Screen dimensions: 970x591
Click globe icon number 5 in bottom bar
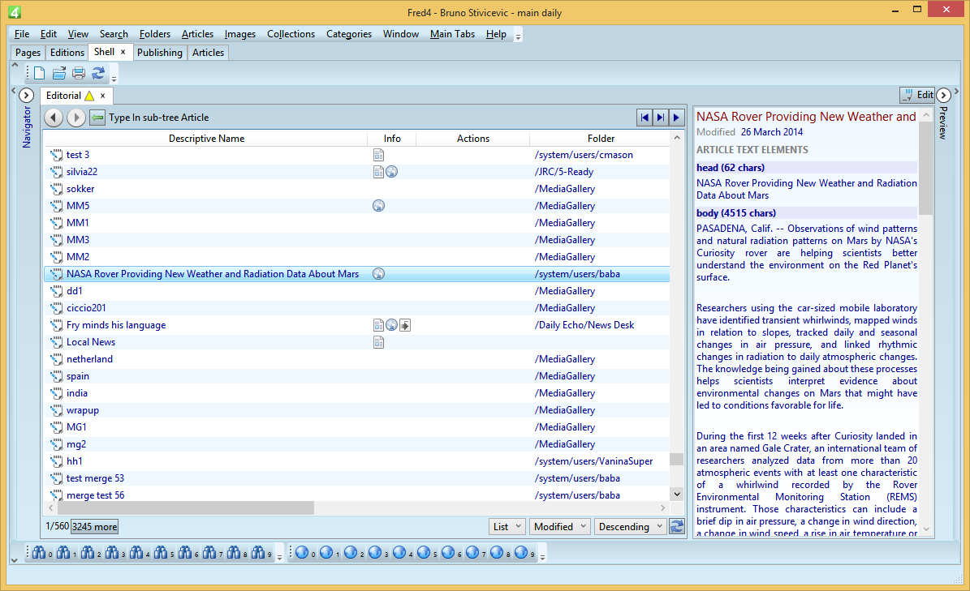[423, 553]
